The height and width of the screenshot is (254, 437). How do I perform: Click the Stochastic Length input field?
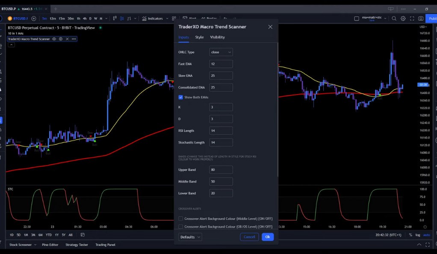[x=221, y=142]
